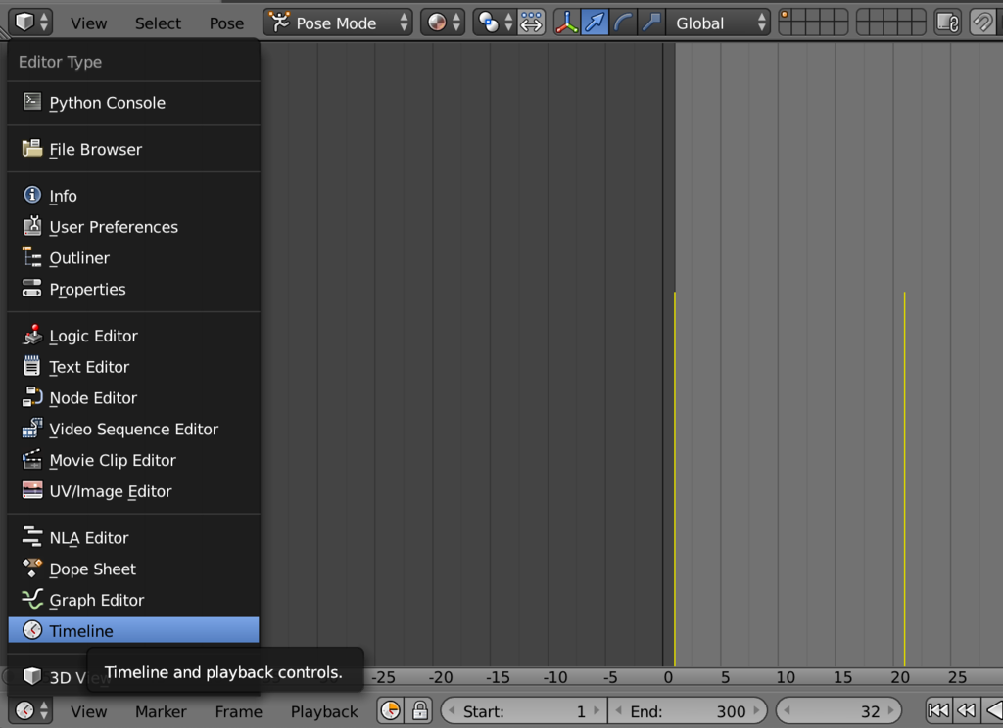
Task: Click the Start frame field
Action: click(x=524, y=710)
